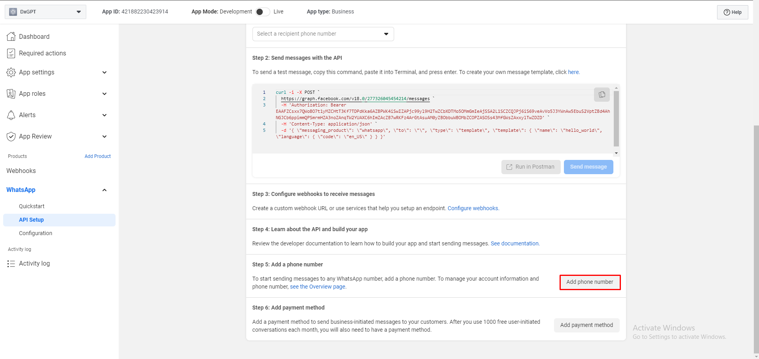
Task: Collapse the WhatsApp section chevron
Action: (104, 190)
